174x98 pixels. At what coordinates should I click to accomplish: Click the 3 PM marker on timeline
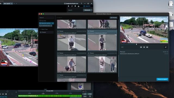pyautogui.click(x=43, y=94)
